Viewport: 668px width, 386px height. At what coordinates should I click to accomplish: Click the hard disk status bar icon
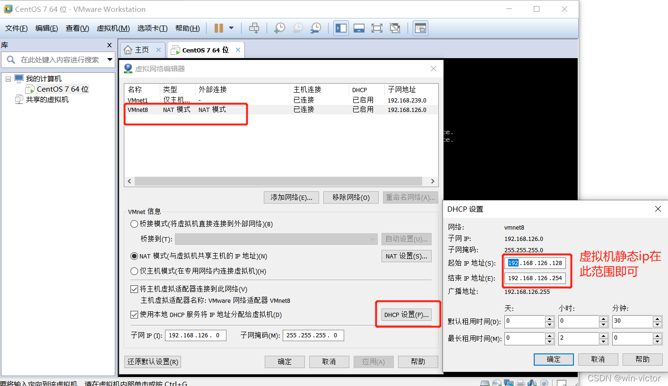485,383
